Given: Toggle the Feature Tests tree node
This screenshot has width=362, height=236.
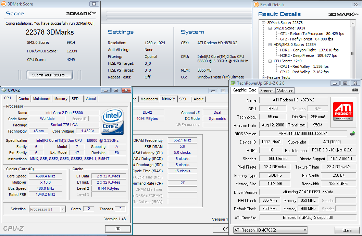Looking at the screenshot, I should tap(264, 77).
